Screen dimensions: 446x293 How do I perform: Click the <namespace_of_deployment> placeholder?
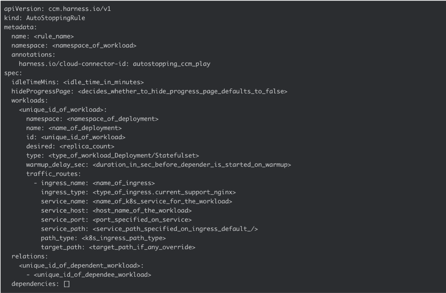click(x=113, y=119)
